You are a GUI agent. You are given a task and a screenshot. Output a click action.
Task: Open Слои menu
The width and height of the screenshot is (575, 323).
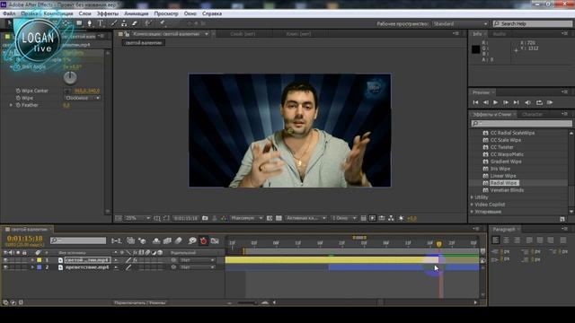coord(84,13)
